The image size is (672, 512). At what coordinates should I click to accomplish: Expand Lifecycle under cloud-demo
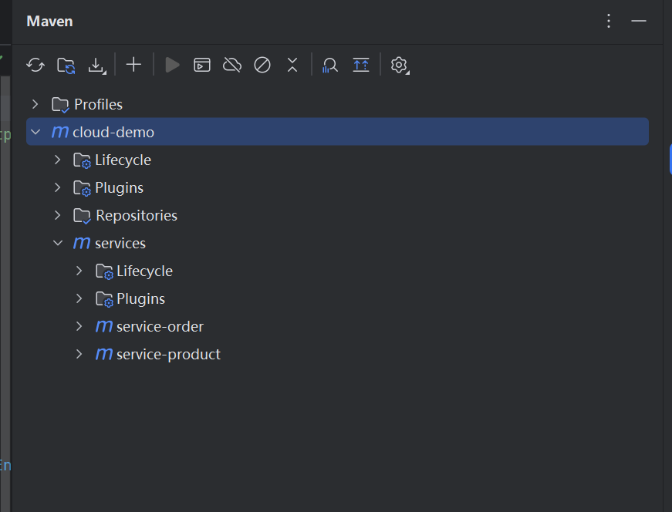[57, 160]
